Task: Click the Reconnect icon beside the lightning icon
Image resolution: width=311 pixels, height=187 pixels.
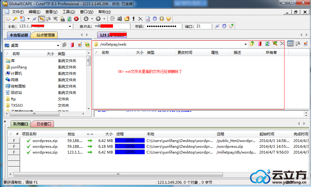Action: click(48, 19)
